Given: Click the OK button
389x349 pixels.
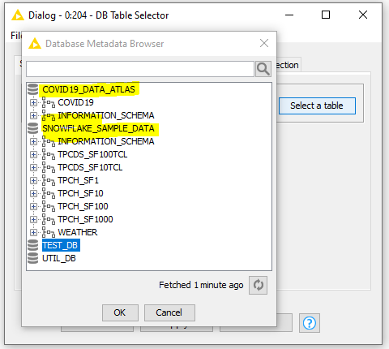Looking at the screenshot, I should 120,312.
